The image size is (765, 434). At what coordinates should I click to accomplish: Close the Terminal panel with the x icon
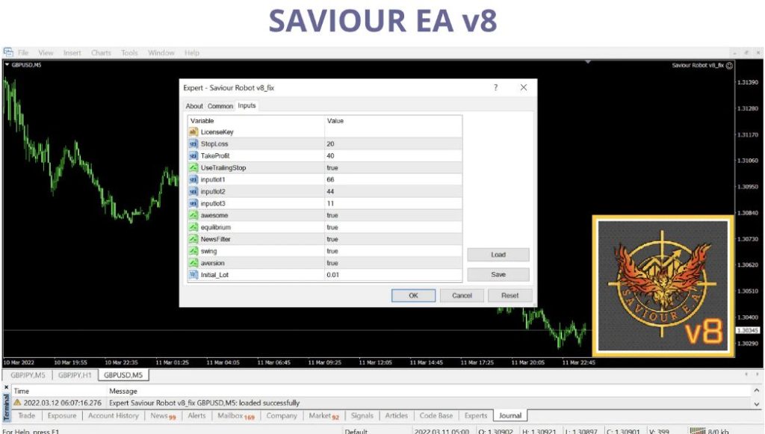7,388
